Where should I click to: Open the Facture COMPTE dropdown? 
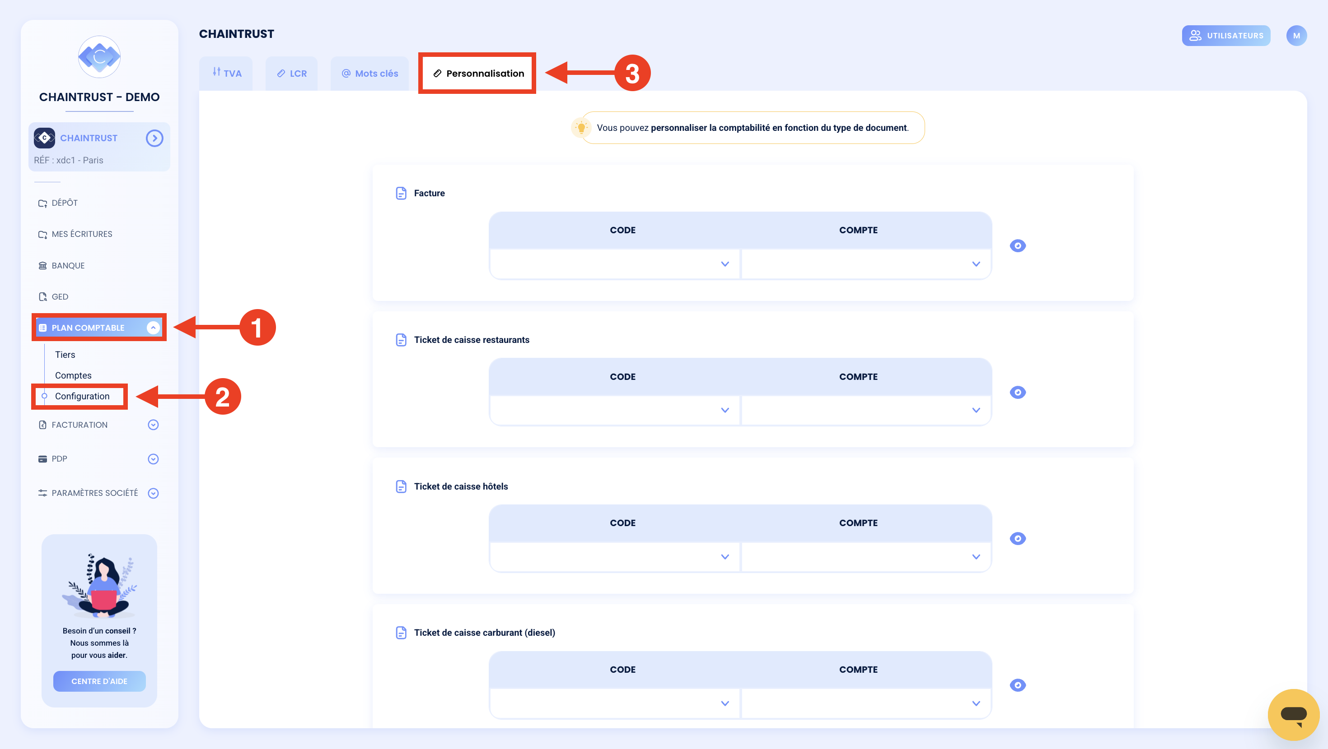click(x=865, y=264)
